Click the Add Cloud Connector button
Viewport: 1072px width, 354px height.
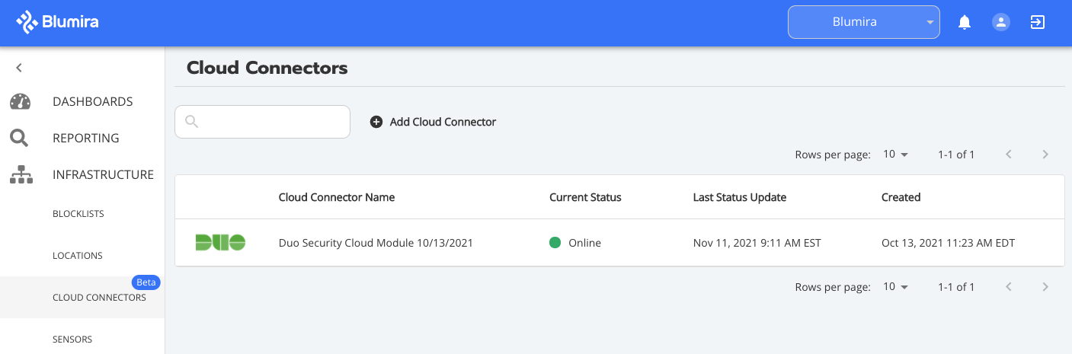(433, 122)
